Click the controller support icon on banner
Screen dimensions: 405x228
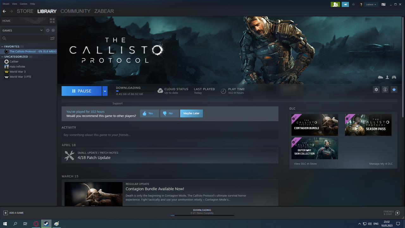tap(394, 77)
